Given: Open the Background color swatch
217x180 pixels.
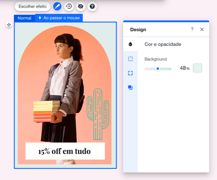Looking at the screenshot, I should click(x=197, y=68).
